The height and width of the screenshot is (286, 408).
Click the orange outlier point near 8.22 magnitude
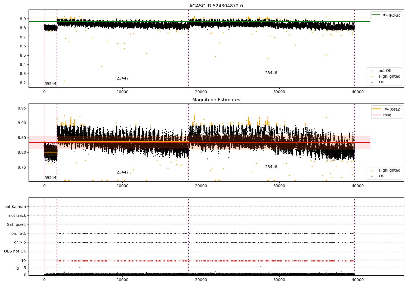point(64,81)
